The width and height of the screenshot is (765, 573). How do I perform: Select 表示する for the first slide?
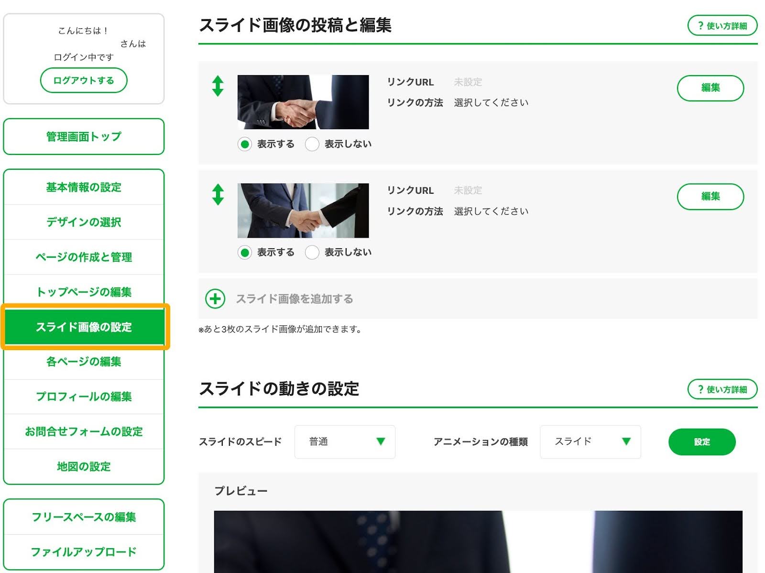tap(245, 144)
